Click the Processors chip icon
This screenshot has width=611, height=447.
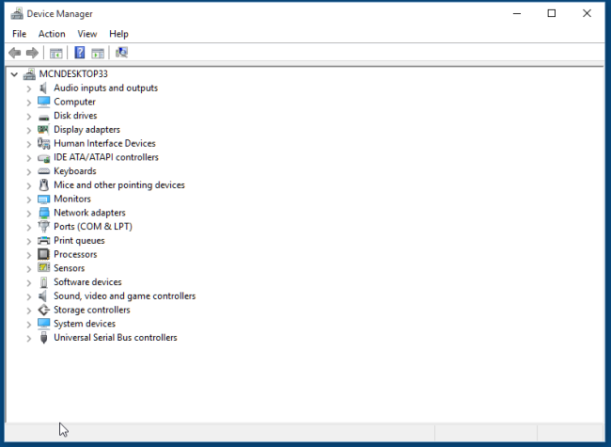tap(43, 254)
